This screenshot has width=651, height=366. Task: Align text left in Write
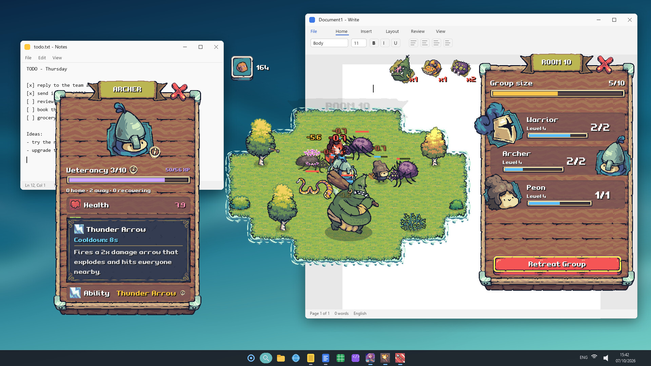click(413, 43)
